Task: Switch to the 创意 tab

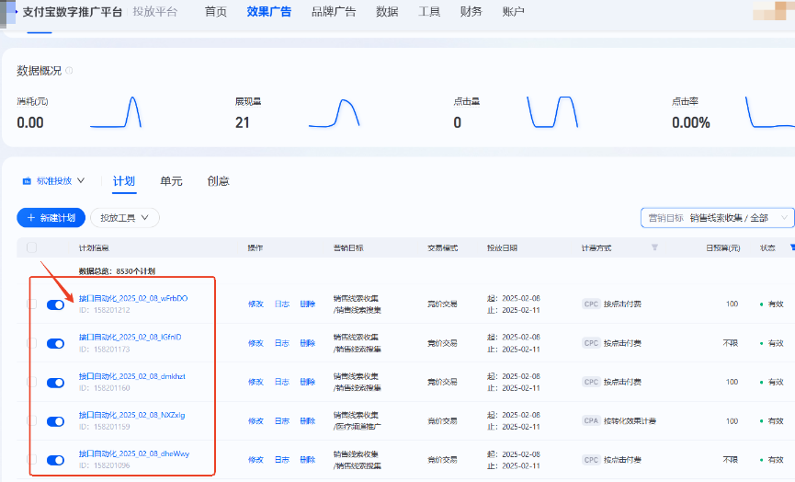Action: pos(218,181)
